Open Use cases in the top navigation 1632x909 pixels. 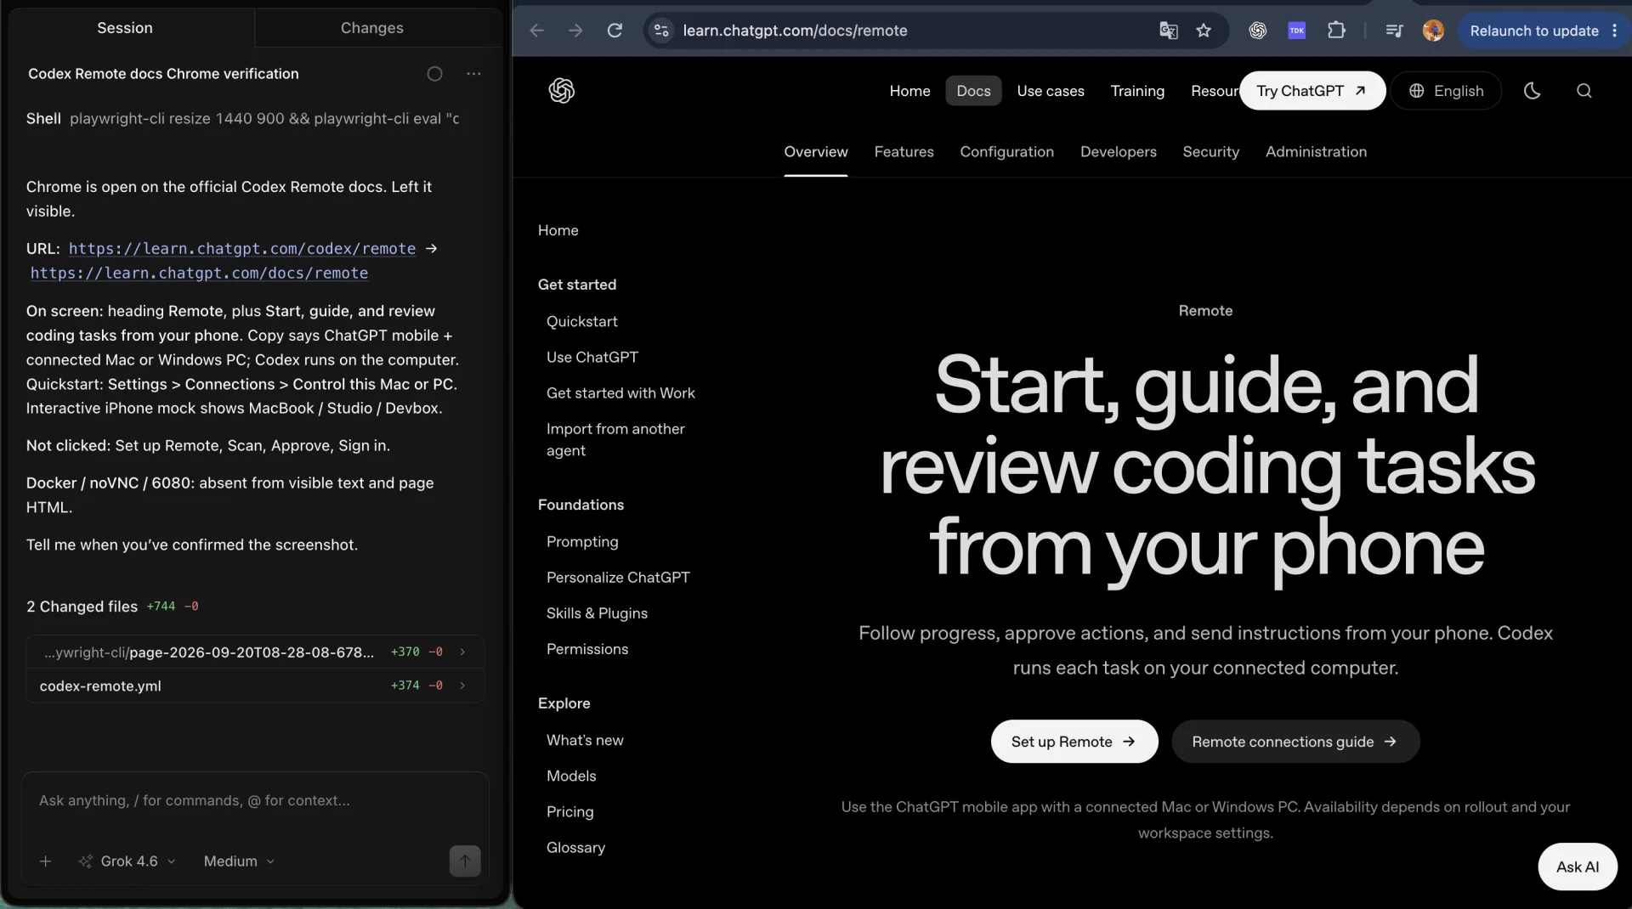coord(1051,91)
